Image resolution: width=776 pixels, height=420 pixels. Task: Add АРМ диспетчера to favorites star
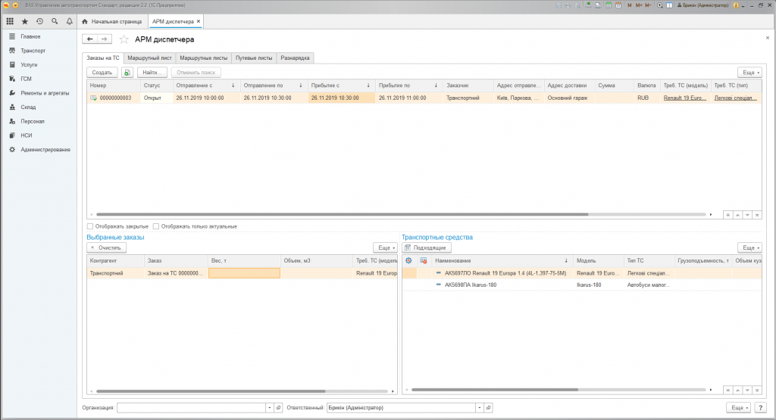tap(124, 39)
